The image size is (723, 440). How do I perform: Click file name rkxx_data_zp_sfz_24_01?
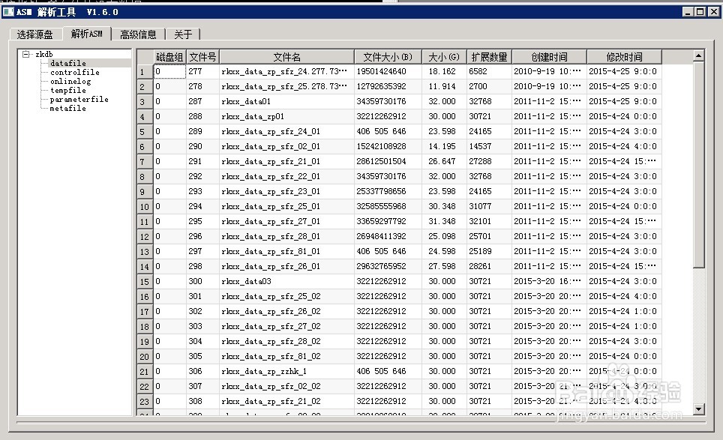pyautogui.click(x=271, y=131)
